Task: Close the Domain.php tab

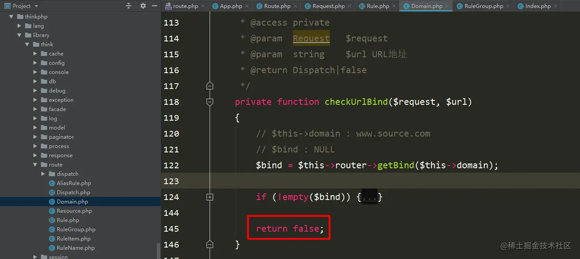Action: click(447, 6)
